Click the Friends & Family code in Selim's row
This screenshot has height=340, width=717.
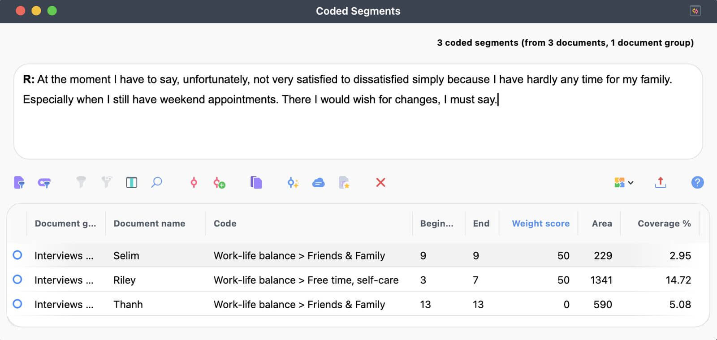(x=299, y=256)
